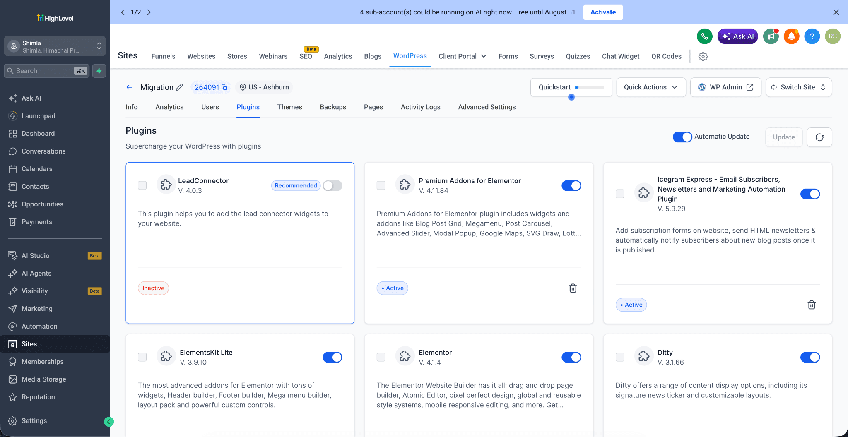Open the Switch Site selector
The width and height of the screenshot is (848, 437).
click(x=799, y=87)
